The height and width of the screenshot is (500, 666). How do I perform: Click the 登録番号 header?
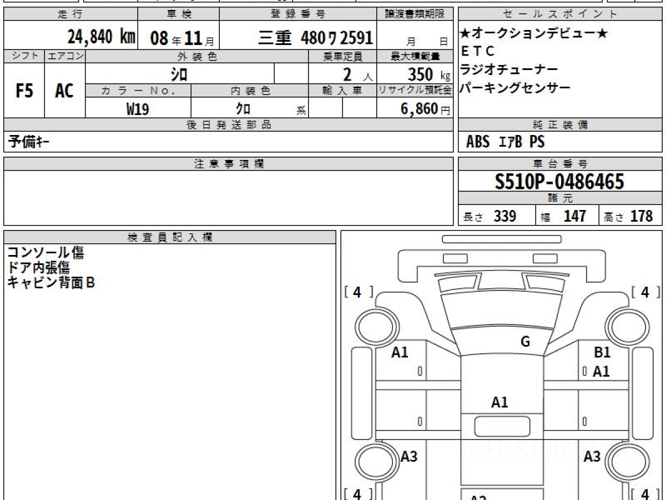point(299,14)
